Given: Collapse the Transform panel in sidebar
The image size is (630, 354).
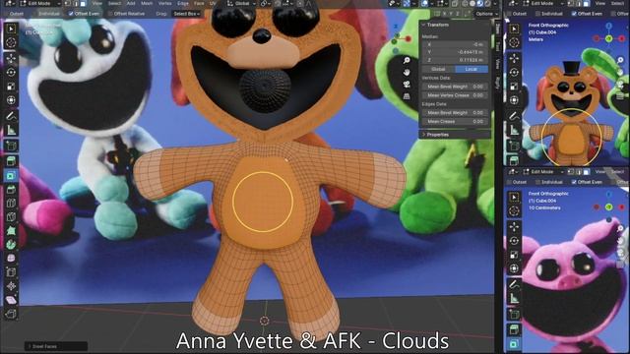Looking at the screenshot, I should [x=423, y=25].
